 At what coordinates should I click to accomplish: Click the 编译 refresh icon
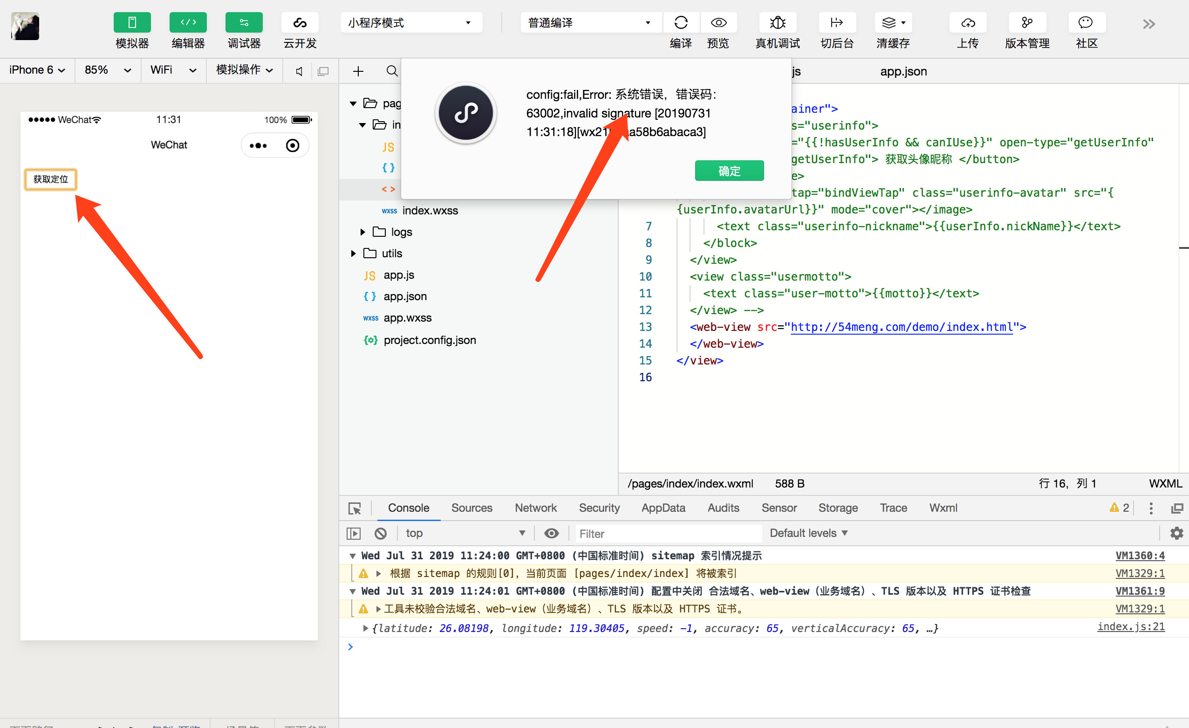[x=680, y=23]
